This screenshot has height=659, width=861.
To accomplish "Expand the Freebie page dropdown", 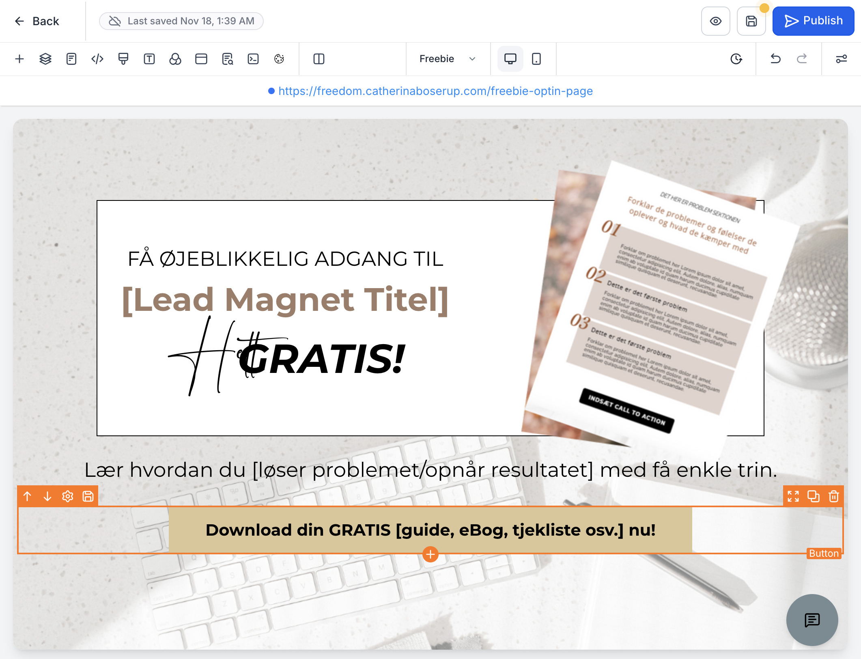I will pos(448,59).
